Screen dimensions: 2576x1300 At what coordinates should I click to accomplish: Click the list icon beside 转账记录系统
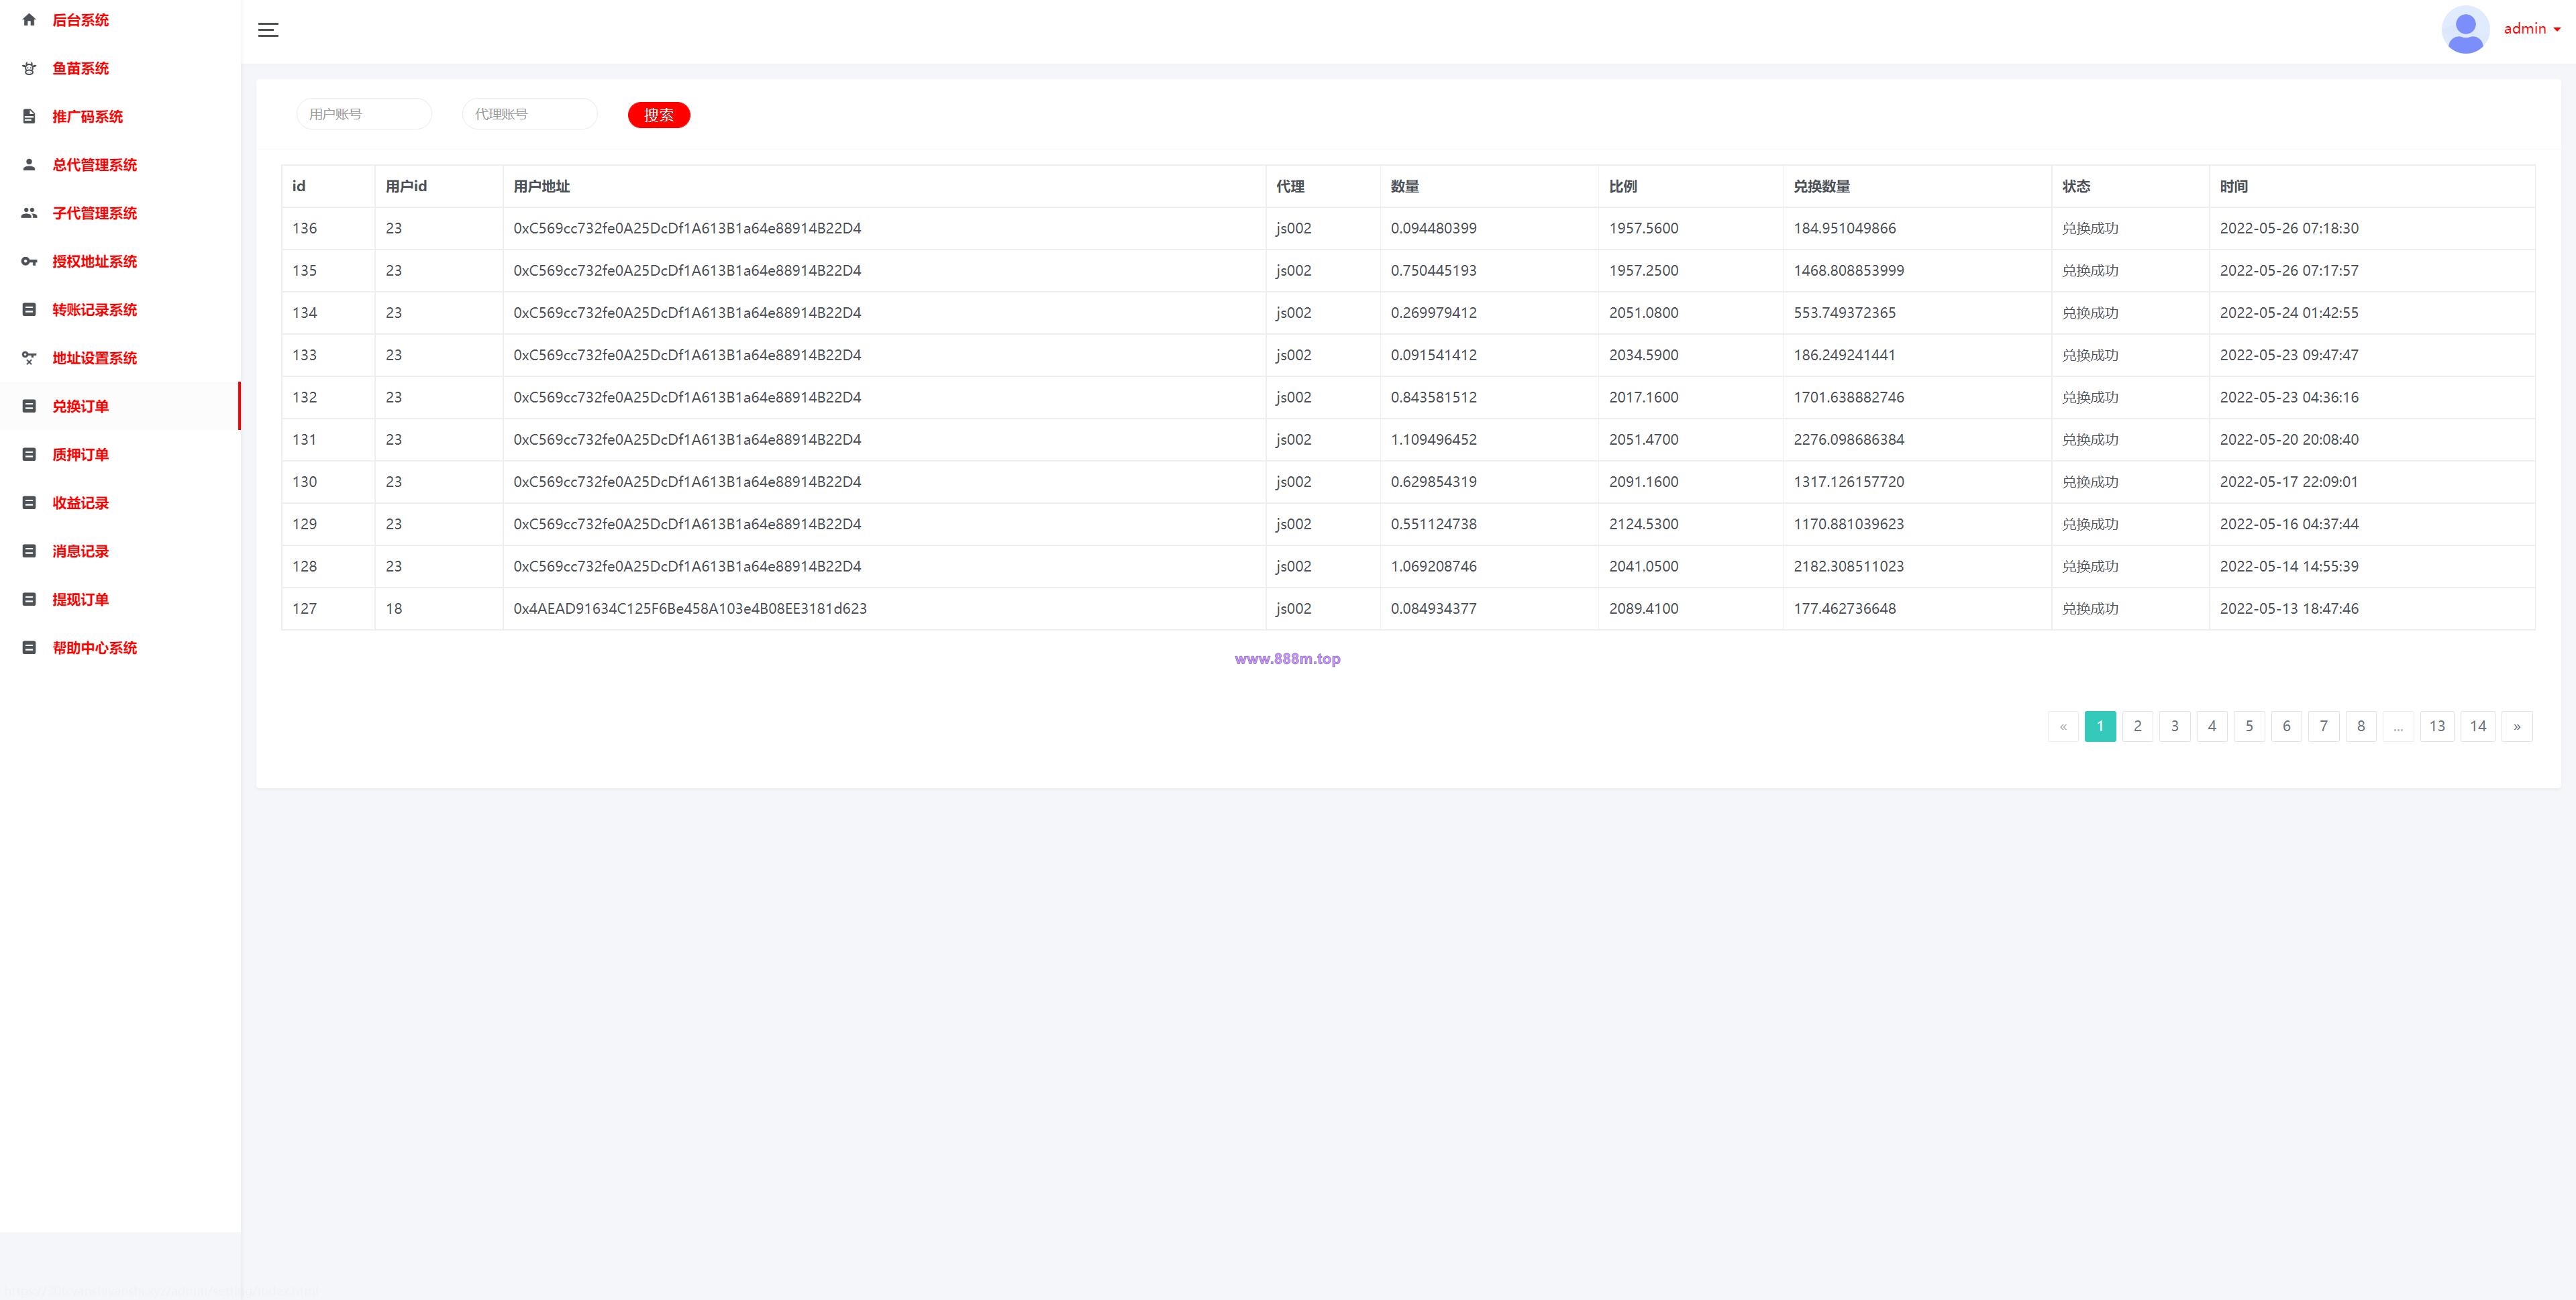coord(29,310)
